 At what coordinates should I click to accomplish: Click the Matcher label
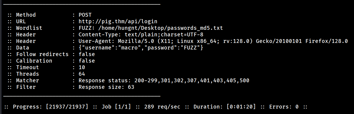click(27, 80)
